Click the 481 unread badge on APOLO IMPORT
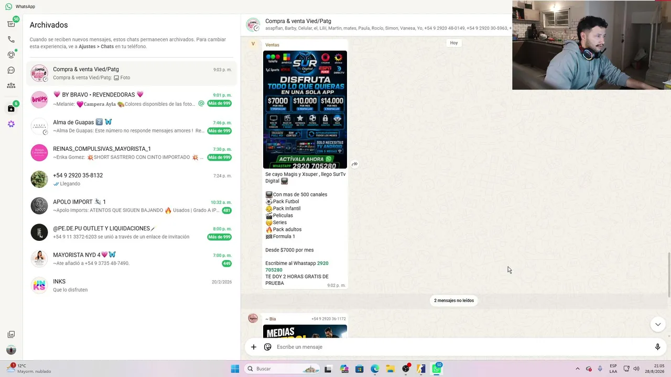Screen dimensions: 671x377 pos(226,210)
